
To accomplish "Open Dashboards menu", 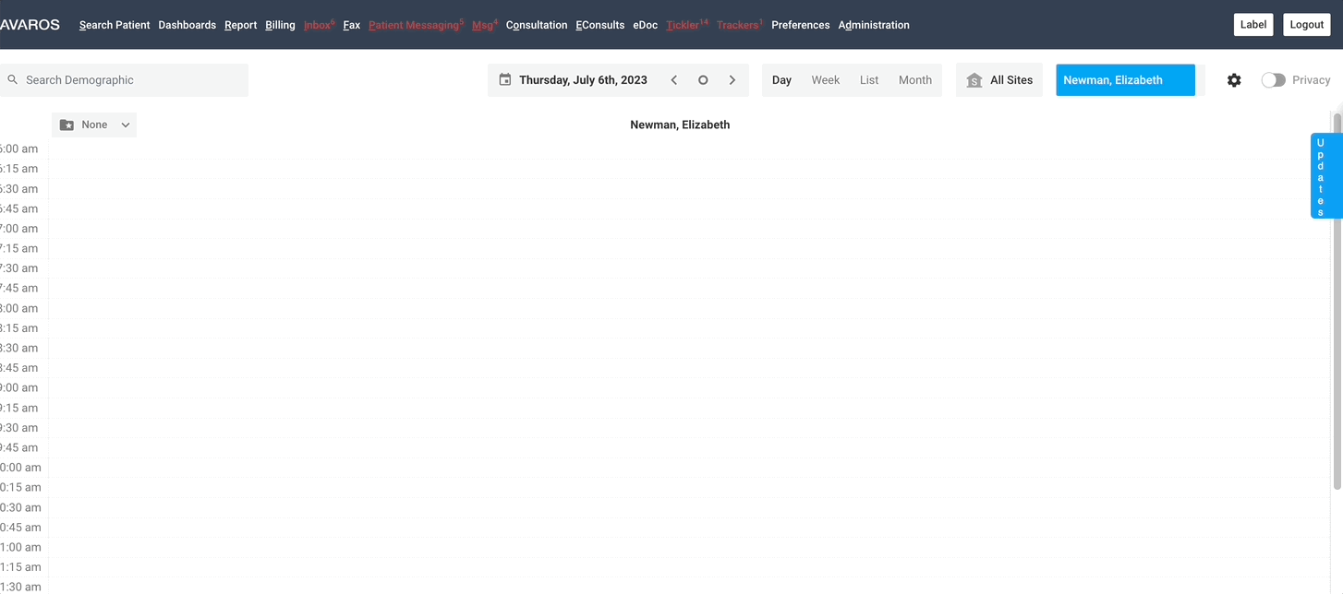I will 188,25.
